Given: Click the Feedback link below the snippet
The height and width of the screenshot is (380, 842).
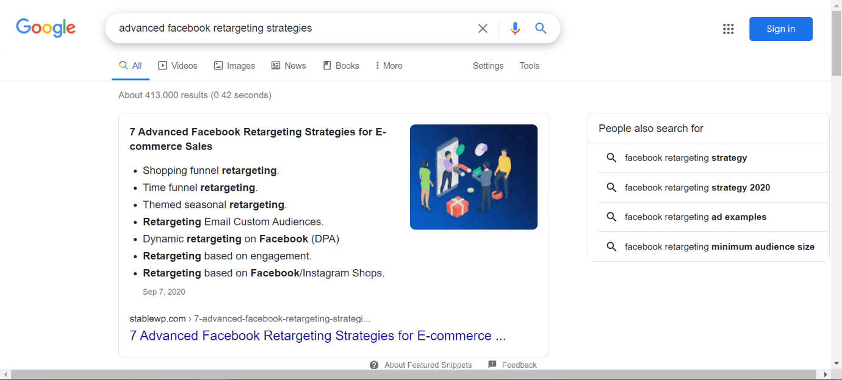Looking at the screenshot, I should (x=519, y=365).
